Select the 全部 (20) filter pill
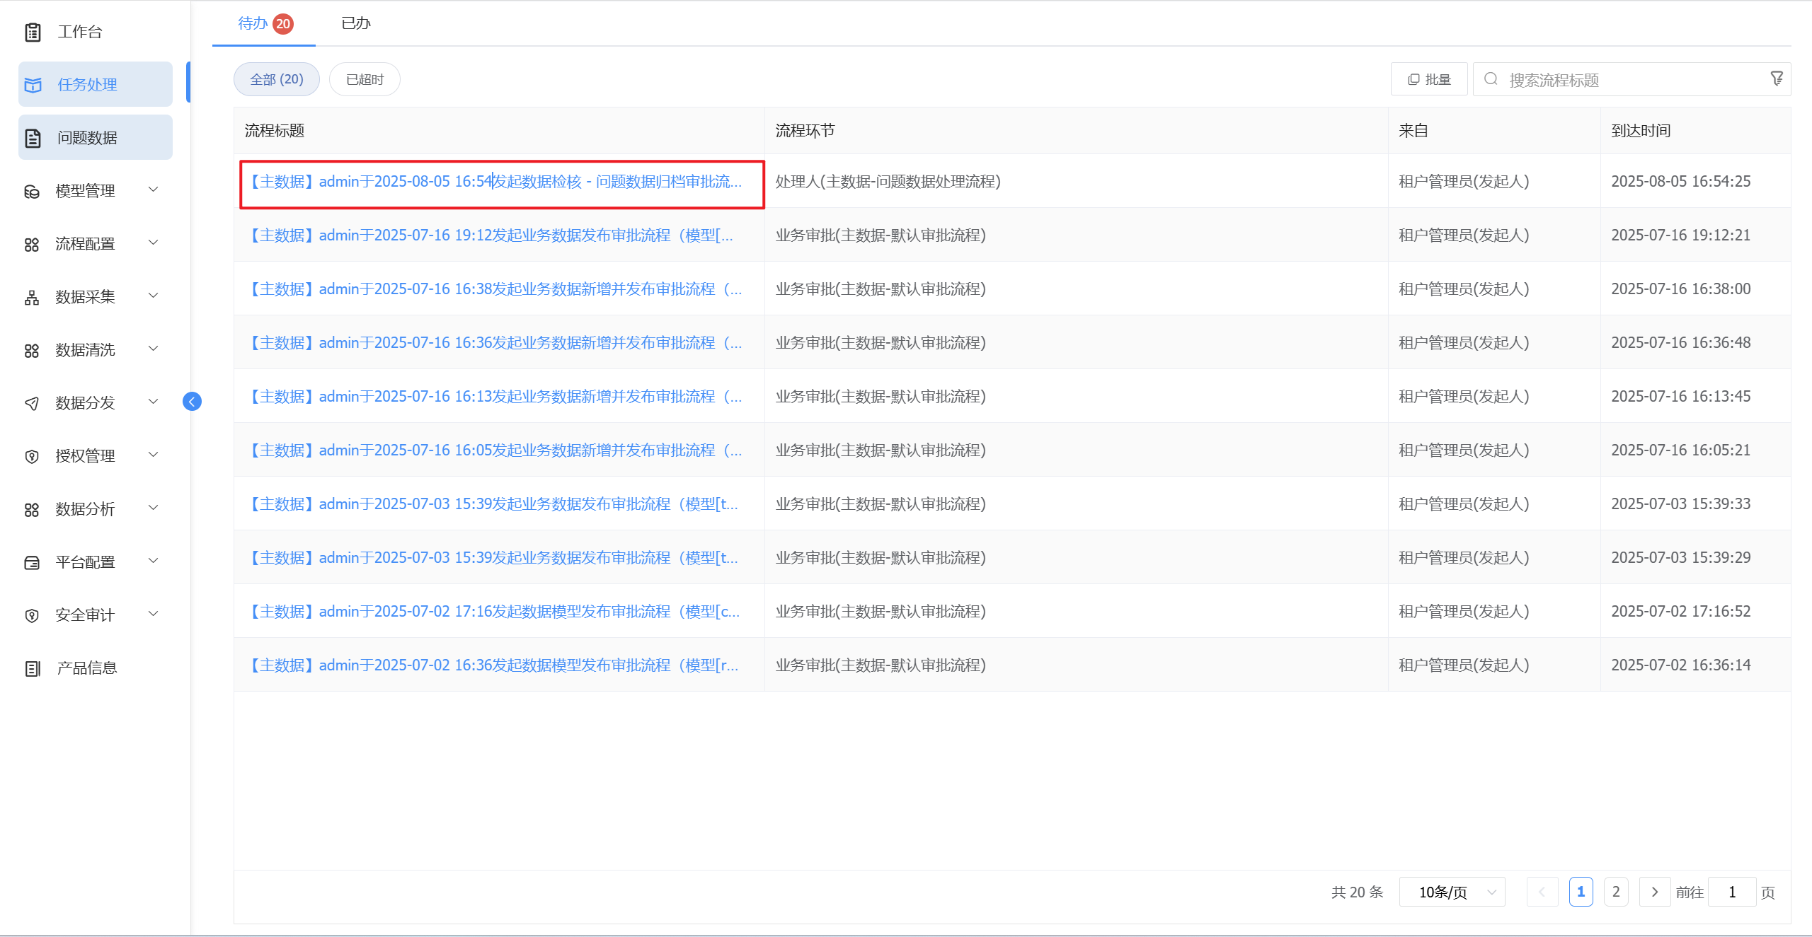The height and width of the screenshot is (937, 1812). 276,79
